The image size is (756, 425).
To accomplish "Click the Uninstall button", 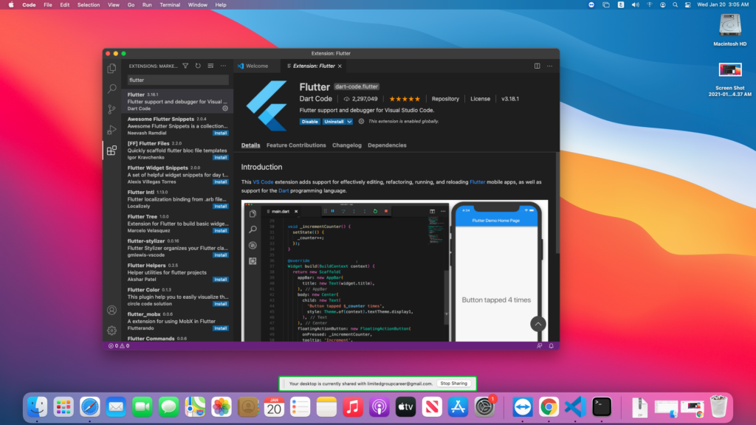I will (334, 122).
